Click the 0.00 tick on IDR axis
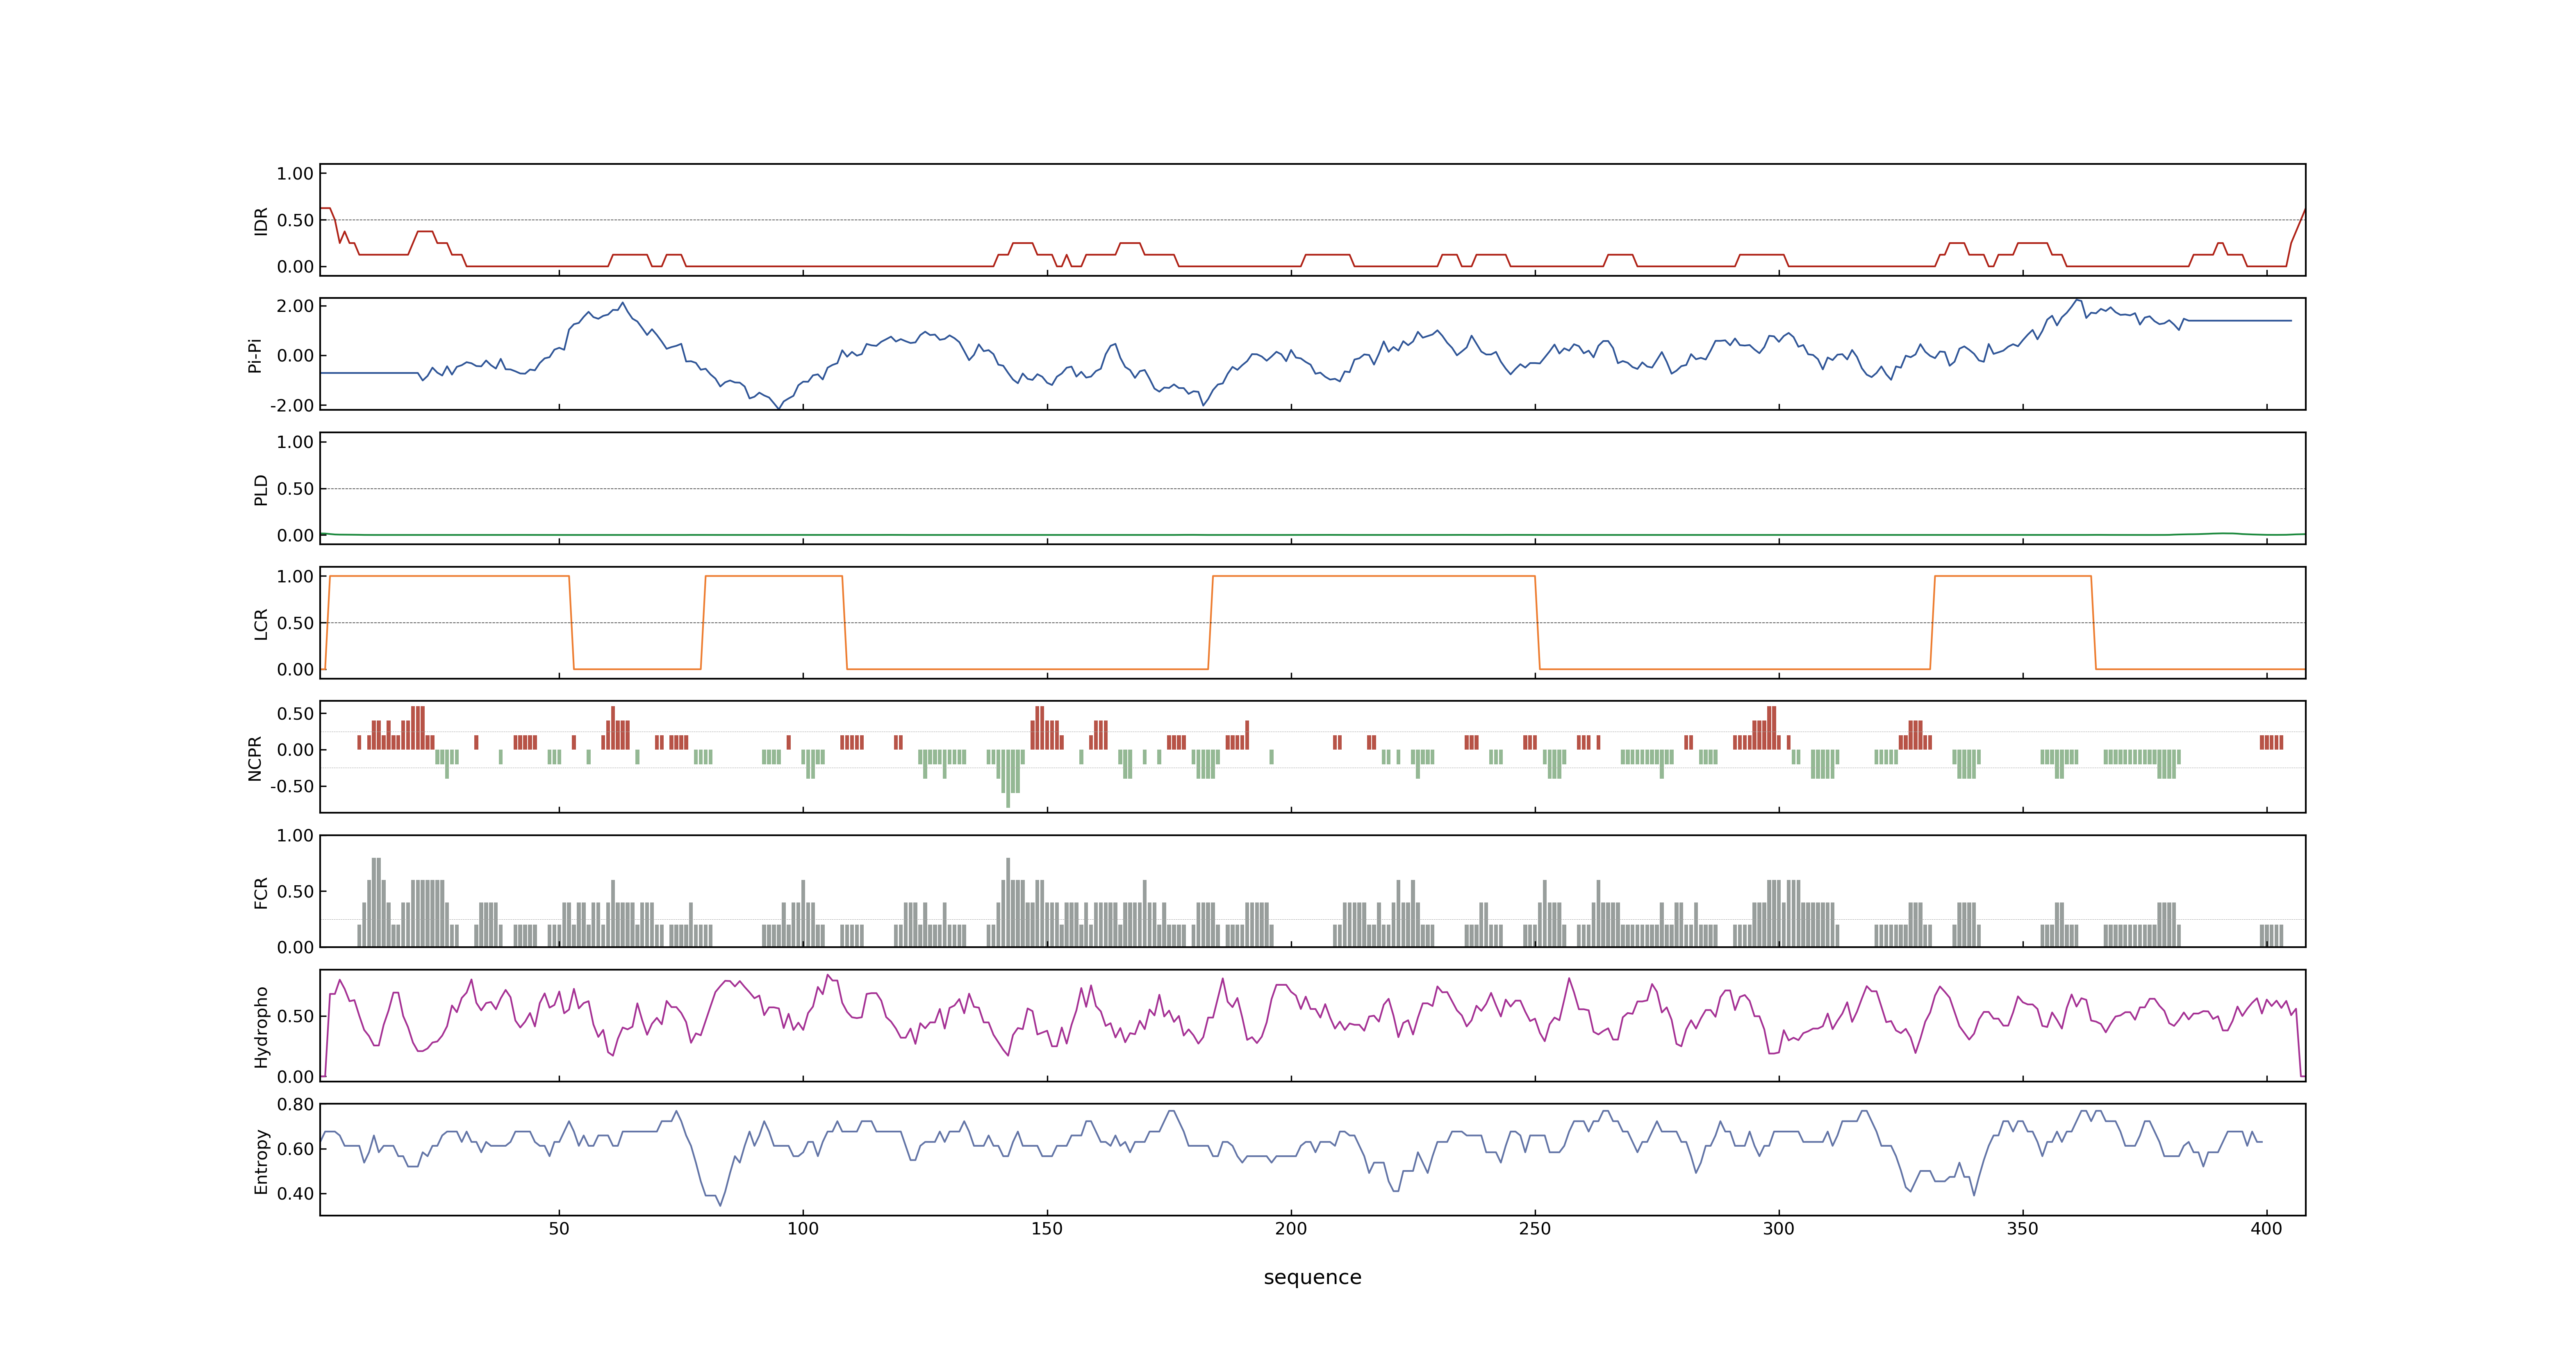The height and width of the screenshot is (1366, 2562). [296, 266]
